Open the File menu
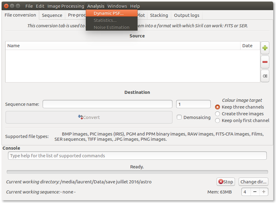The image size is (276, 203). (x=29, y=6)
